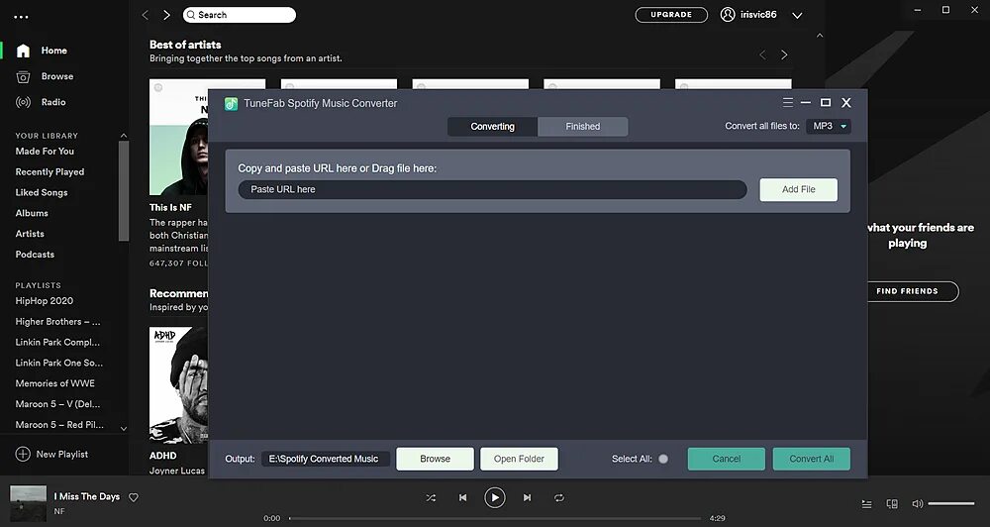Click the FIND FRIENDS button
990x527 pixels.
click(913, 291)
